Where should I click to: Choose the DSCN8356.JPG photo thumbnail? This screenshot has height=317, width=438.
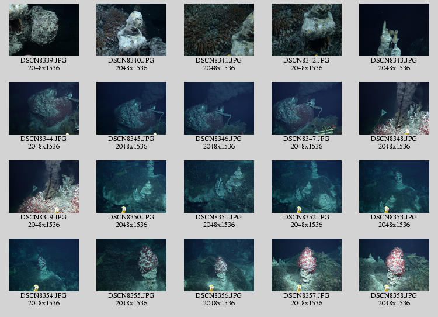tap(219, 265)
